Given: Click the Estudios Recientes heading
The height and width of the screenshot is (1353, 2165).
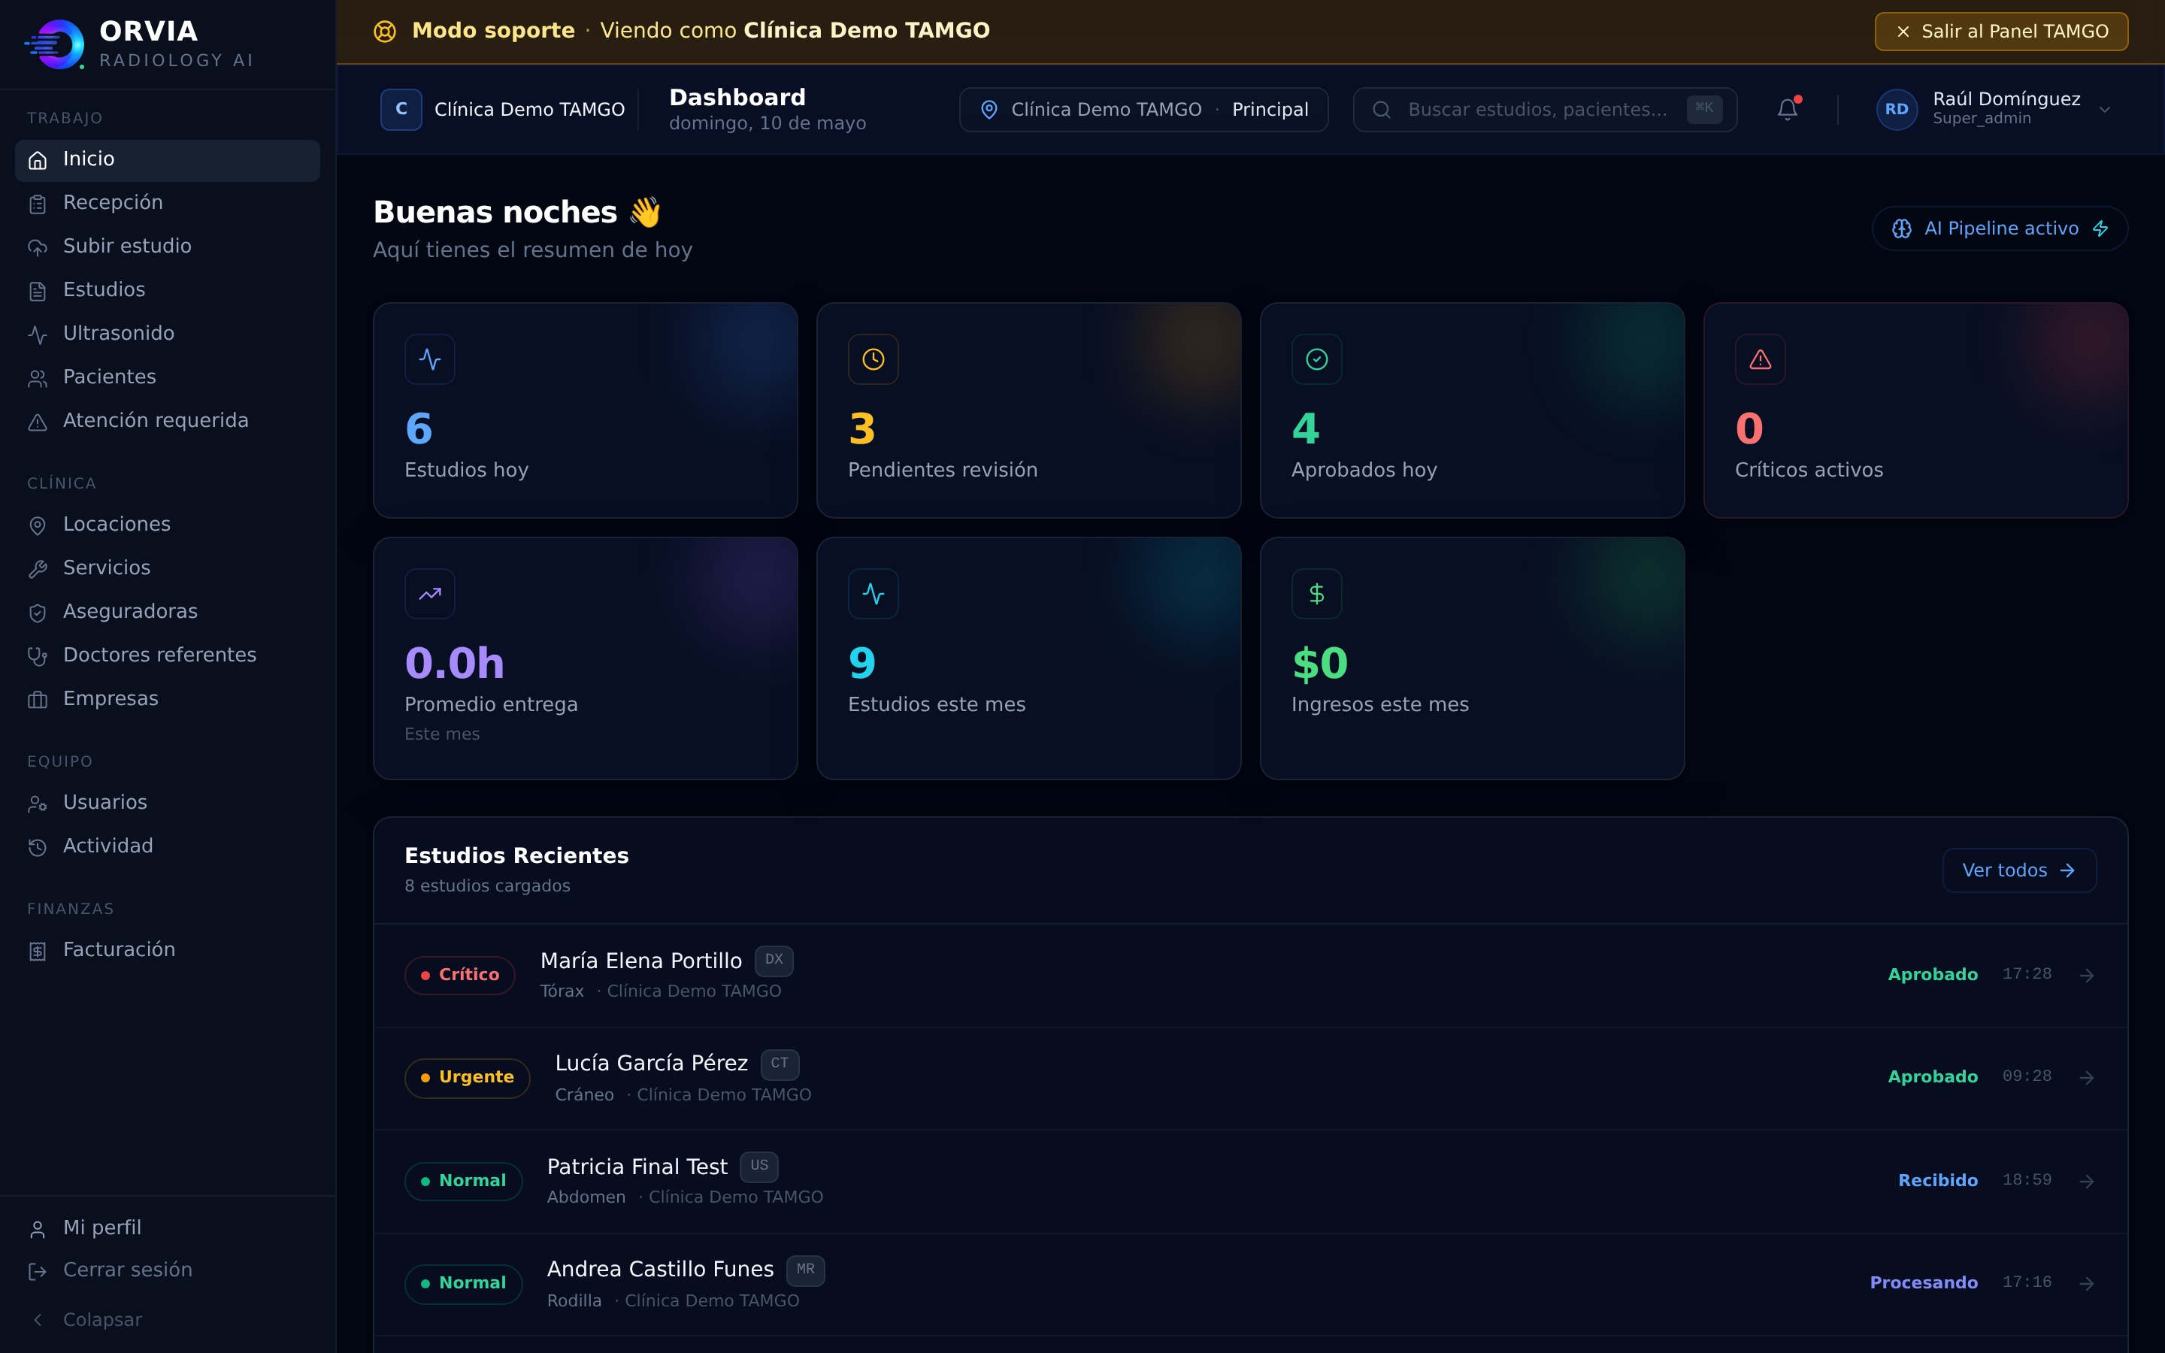Looking at the screenshot, I should point(516,855).
